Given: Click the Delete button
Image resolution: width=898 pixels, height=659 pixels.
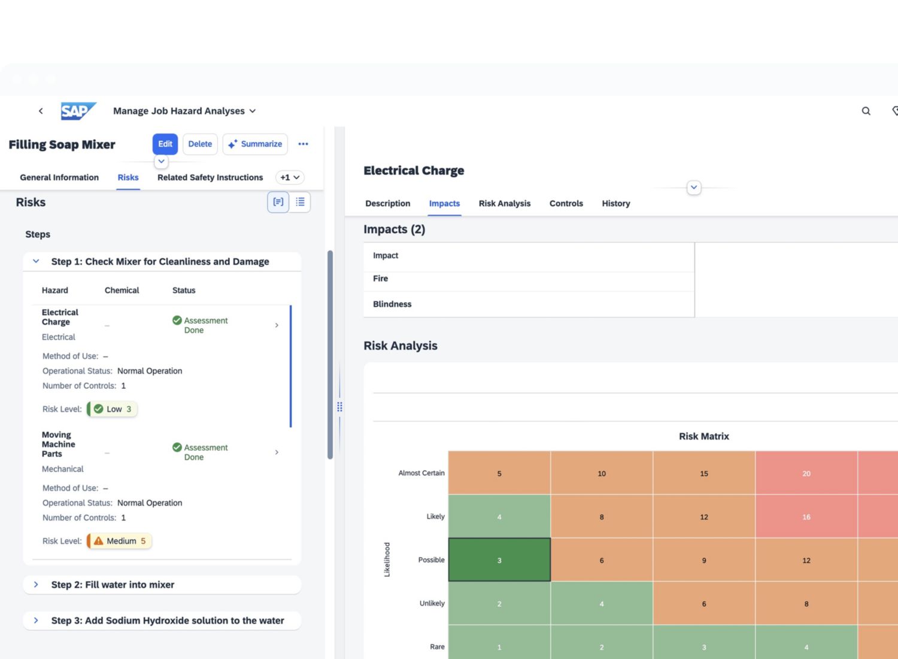Looking at the screenshot, I should 200,144.
